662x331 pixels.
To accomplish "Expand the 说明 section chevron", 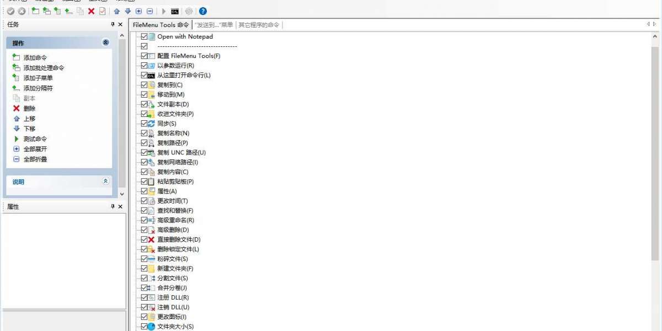I will [106, 181].
